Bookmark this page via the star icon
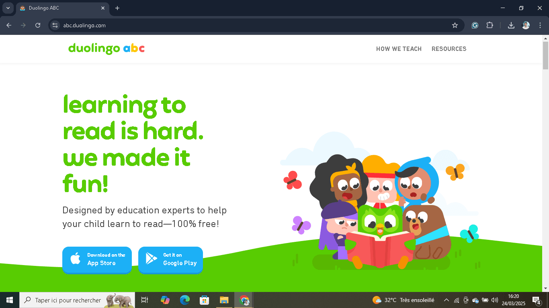Image resolution: width=549 pixels, height=308 pixels. coord(455,25)
